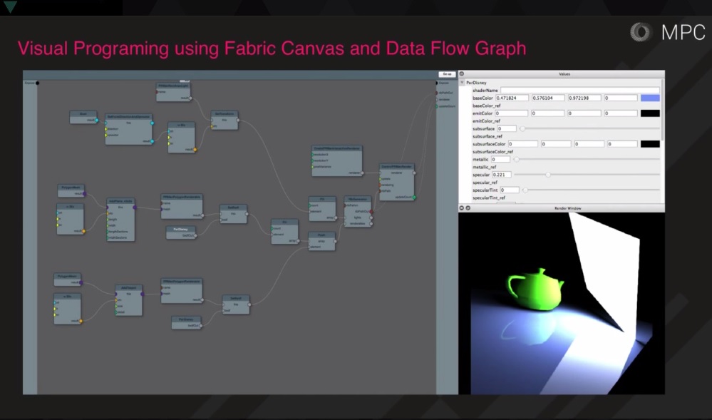The height and width of the screenshot is (420, 712).
Task: Click the shaderName text field
Action: point(579,91)
